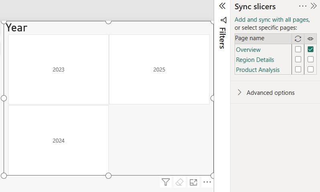Enable sync for the Product Analysis page
Viewport: 320px width, 192px height.
(298, 69)
